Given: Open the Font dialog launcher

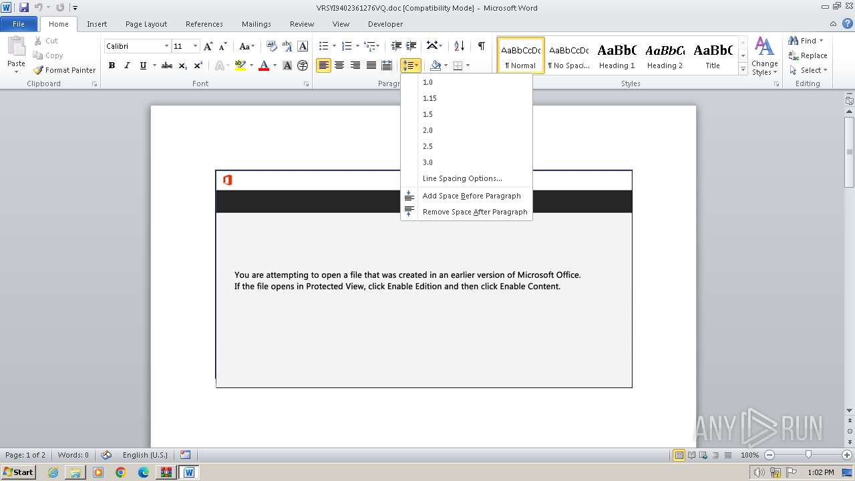Looking at the screenshot, I should click(306, 84).
